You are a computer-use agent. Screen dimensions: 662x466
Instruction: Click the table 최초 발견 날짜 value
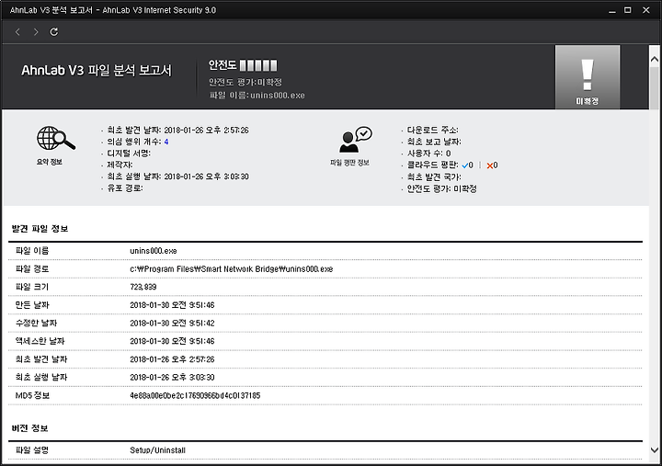point(172,359)
